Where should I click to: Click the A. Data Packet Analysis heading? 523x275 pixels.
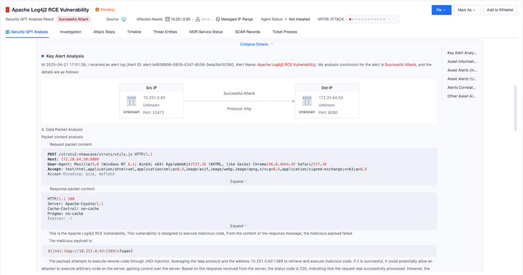coord(61,129)
